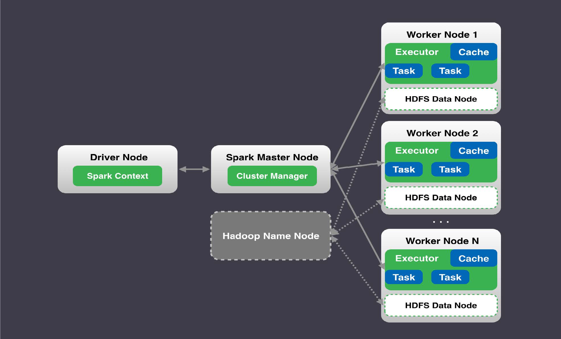Click Executor label in Worker Node 2
Screen dimensions: 561x339
[417, 150]
